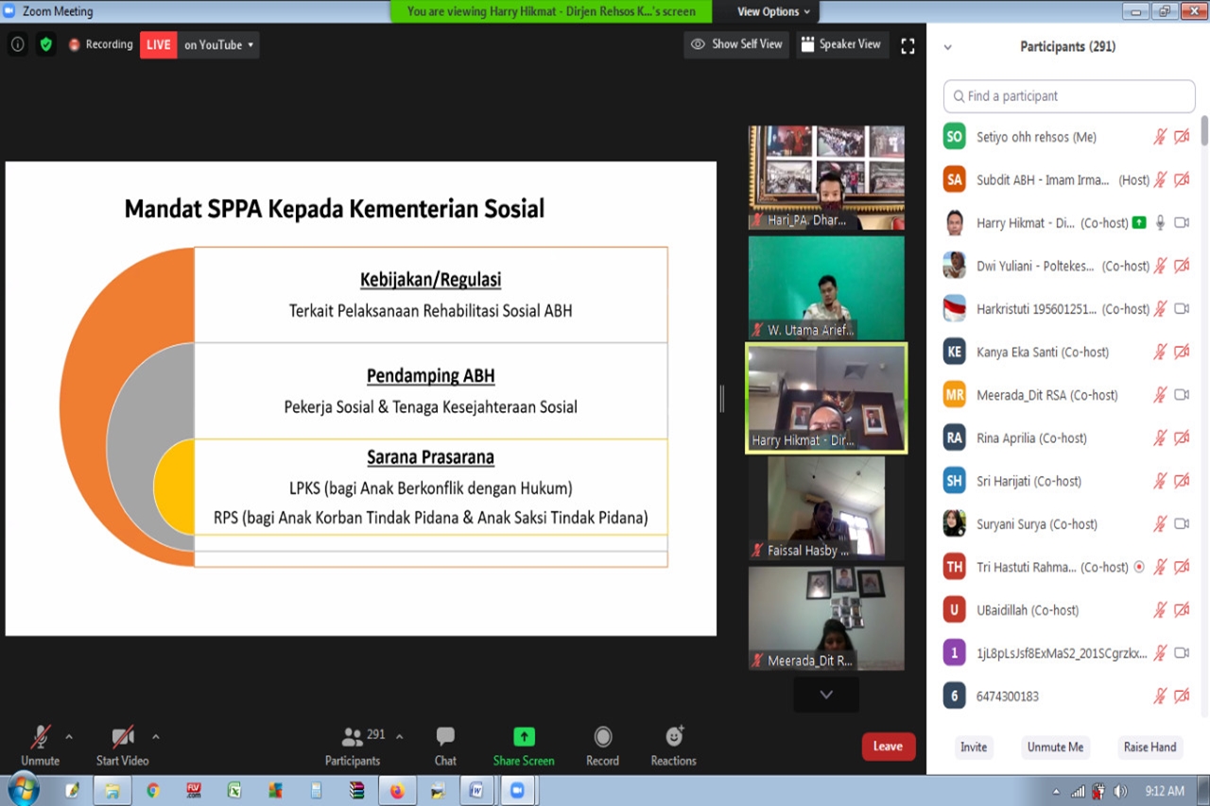Image resolution: width=1210 pixels, height=806 pixels.
Task: Click Kanya Eka Santi's muted mic icon
Action: point(1160,352)
